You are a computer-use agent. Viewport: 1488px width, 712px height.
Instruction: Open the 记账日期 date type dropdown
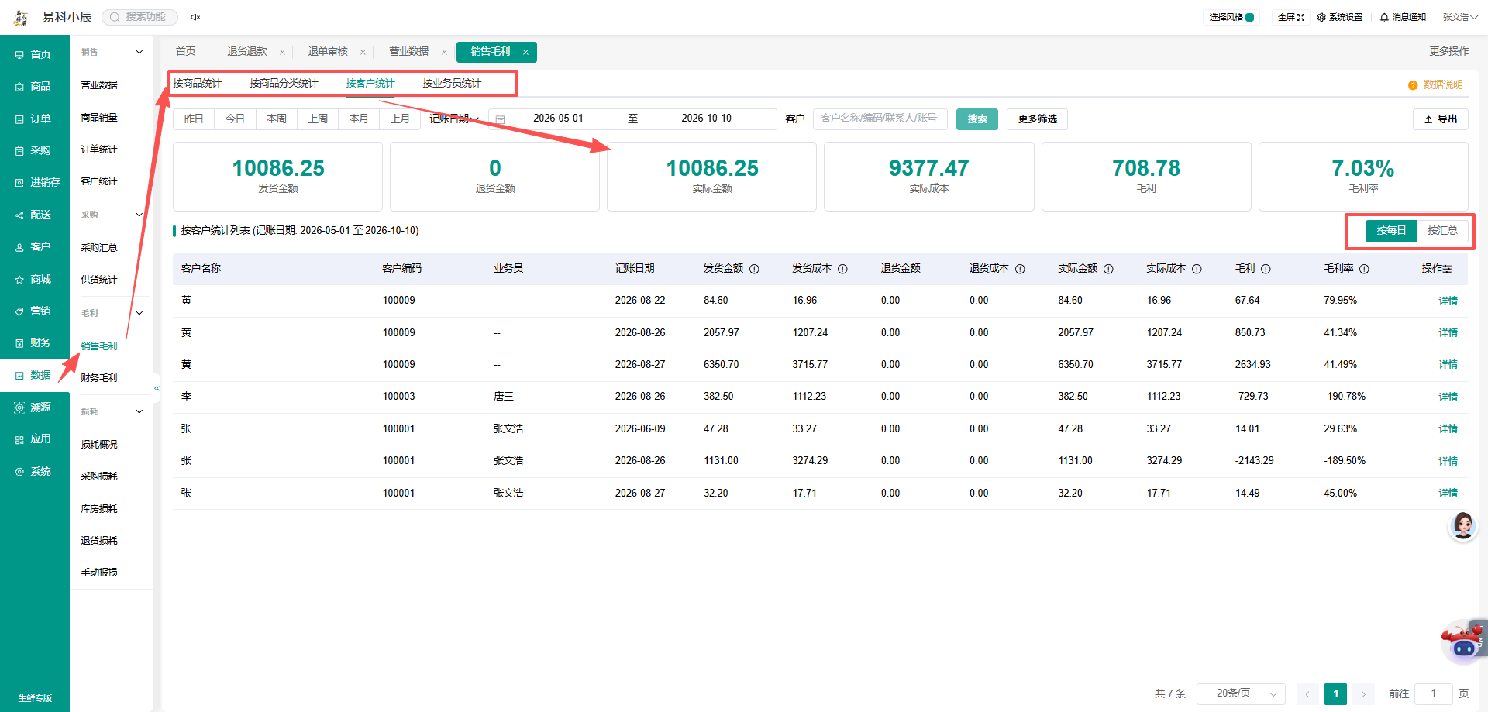click(x=455, y=119)
